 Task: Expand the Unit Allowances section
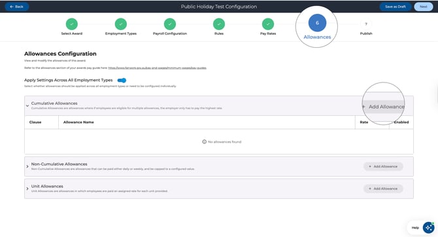(27, 189)
